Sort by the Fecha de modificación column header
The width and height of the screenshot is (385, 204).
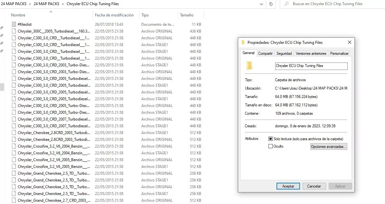pos(114,15)
